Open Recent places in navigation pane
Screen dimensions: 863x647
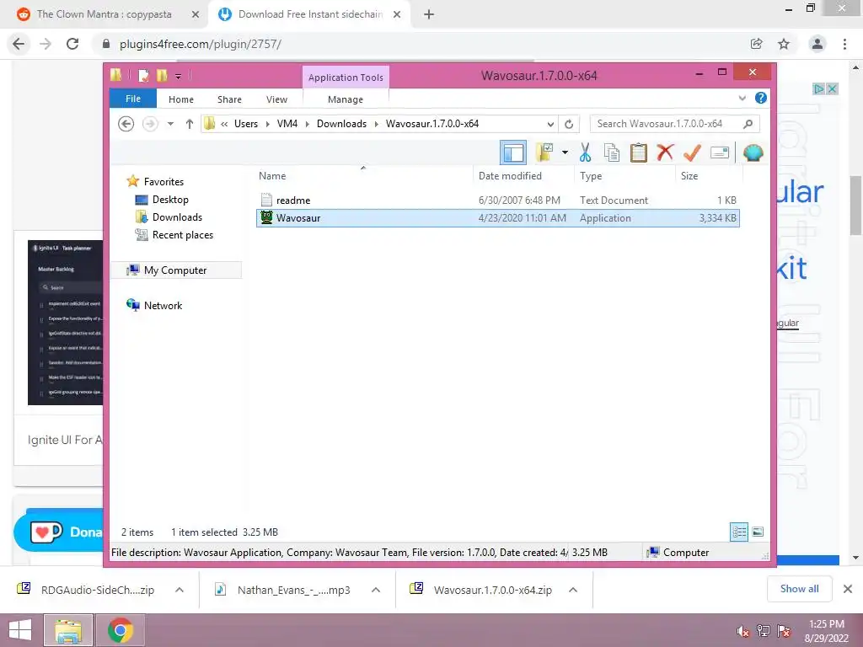pyautogui.click(x=182, y=235)
